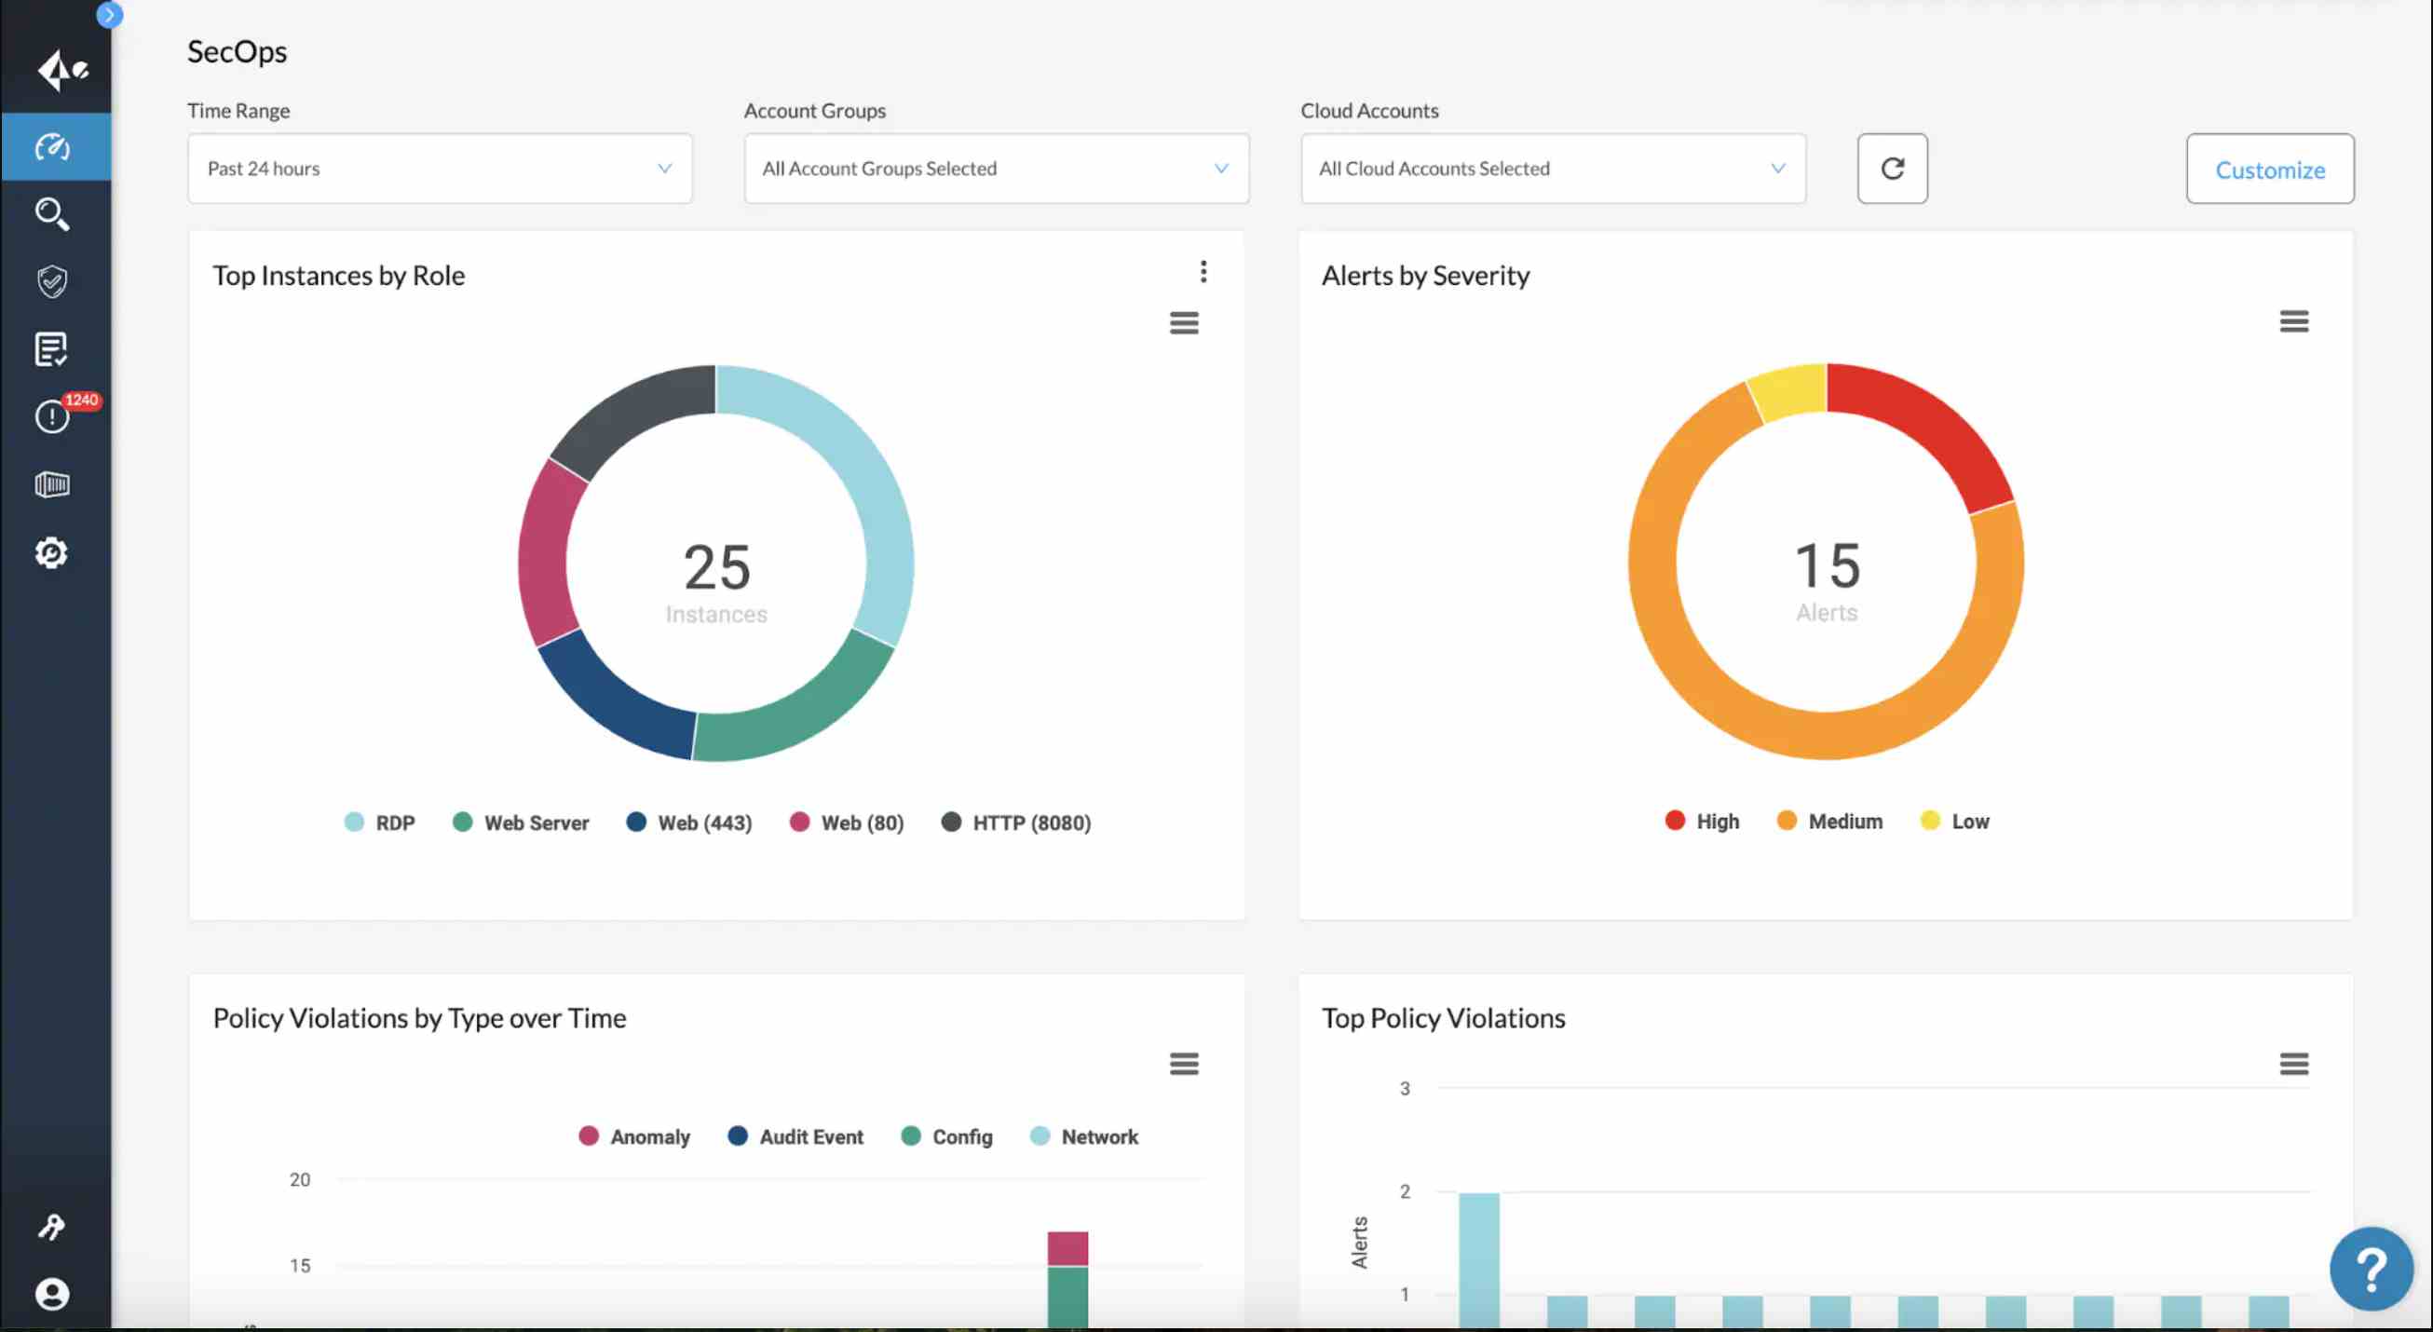Open the Settings gear sidebar icon
2433x1332 pixels.
click(x=52, y=552)
